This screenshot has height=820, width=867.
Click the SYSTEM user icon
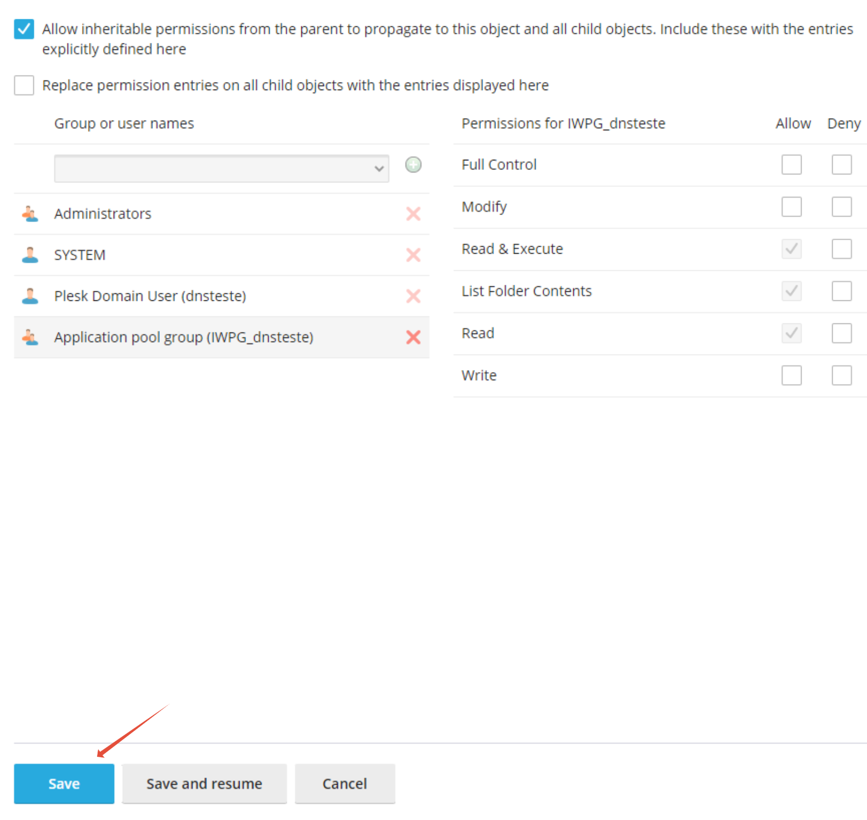pos(30,255)
